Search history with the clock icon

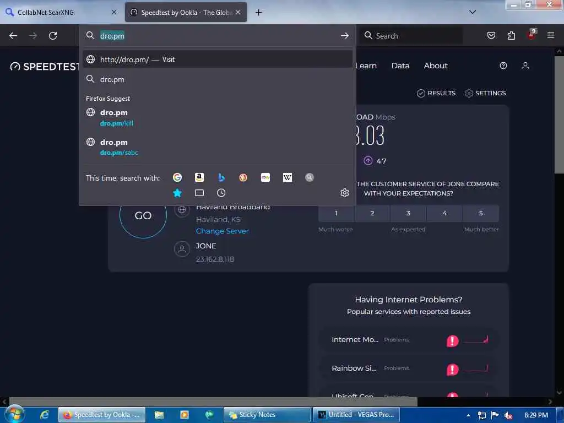click(221, 193)
